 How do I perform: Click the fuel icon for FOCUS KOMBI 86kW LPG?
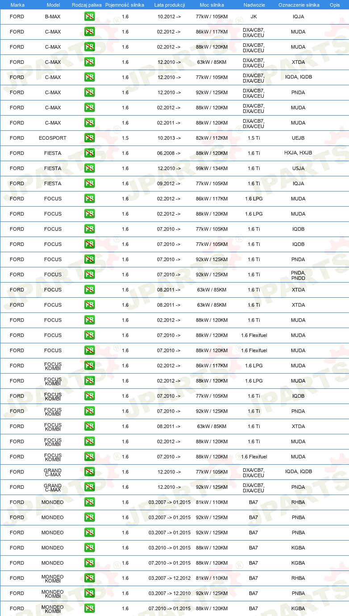pyautogui.click(x=89, y=366)
